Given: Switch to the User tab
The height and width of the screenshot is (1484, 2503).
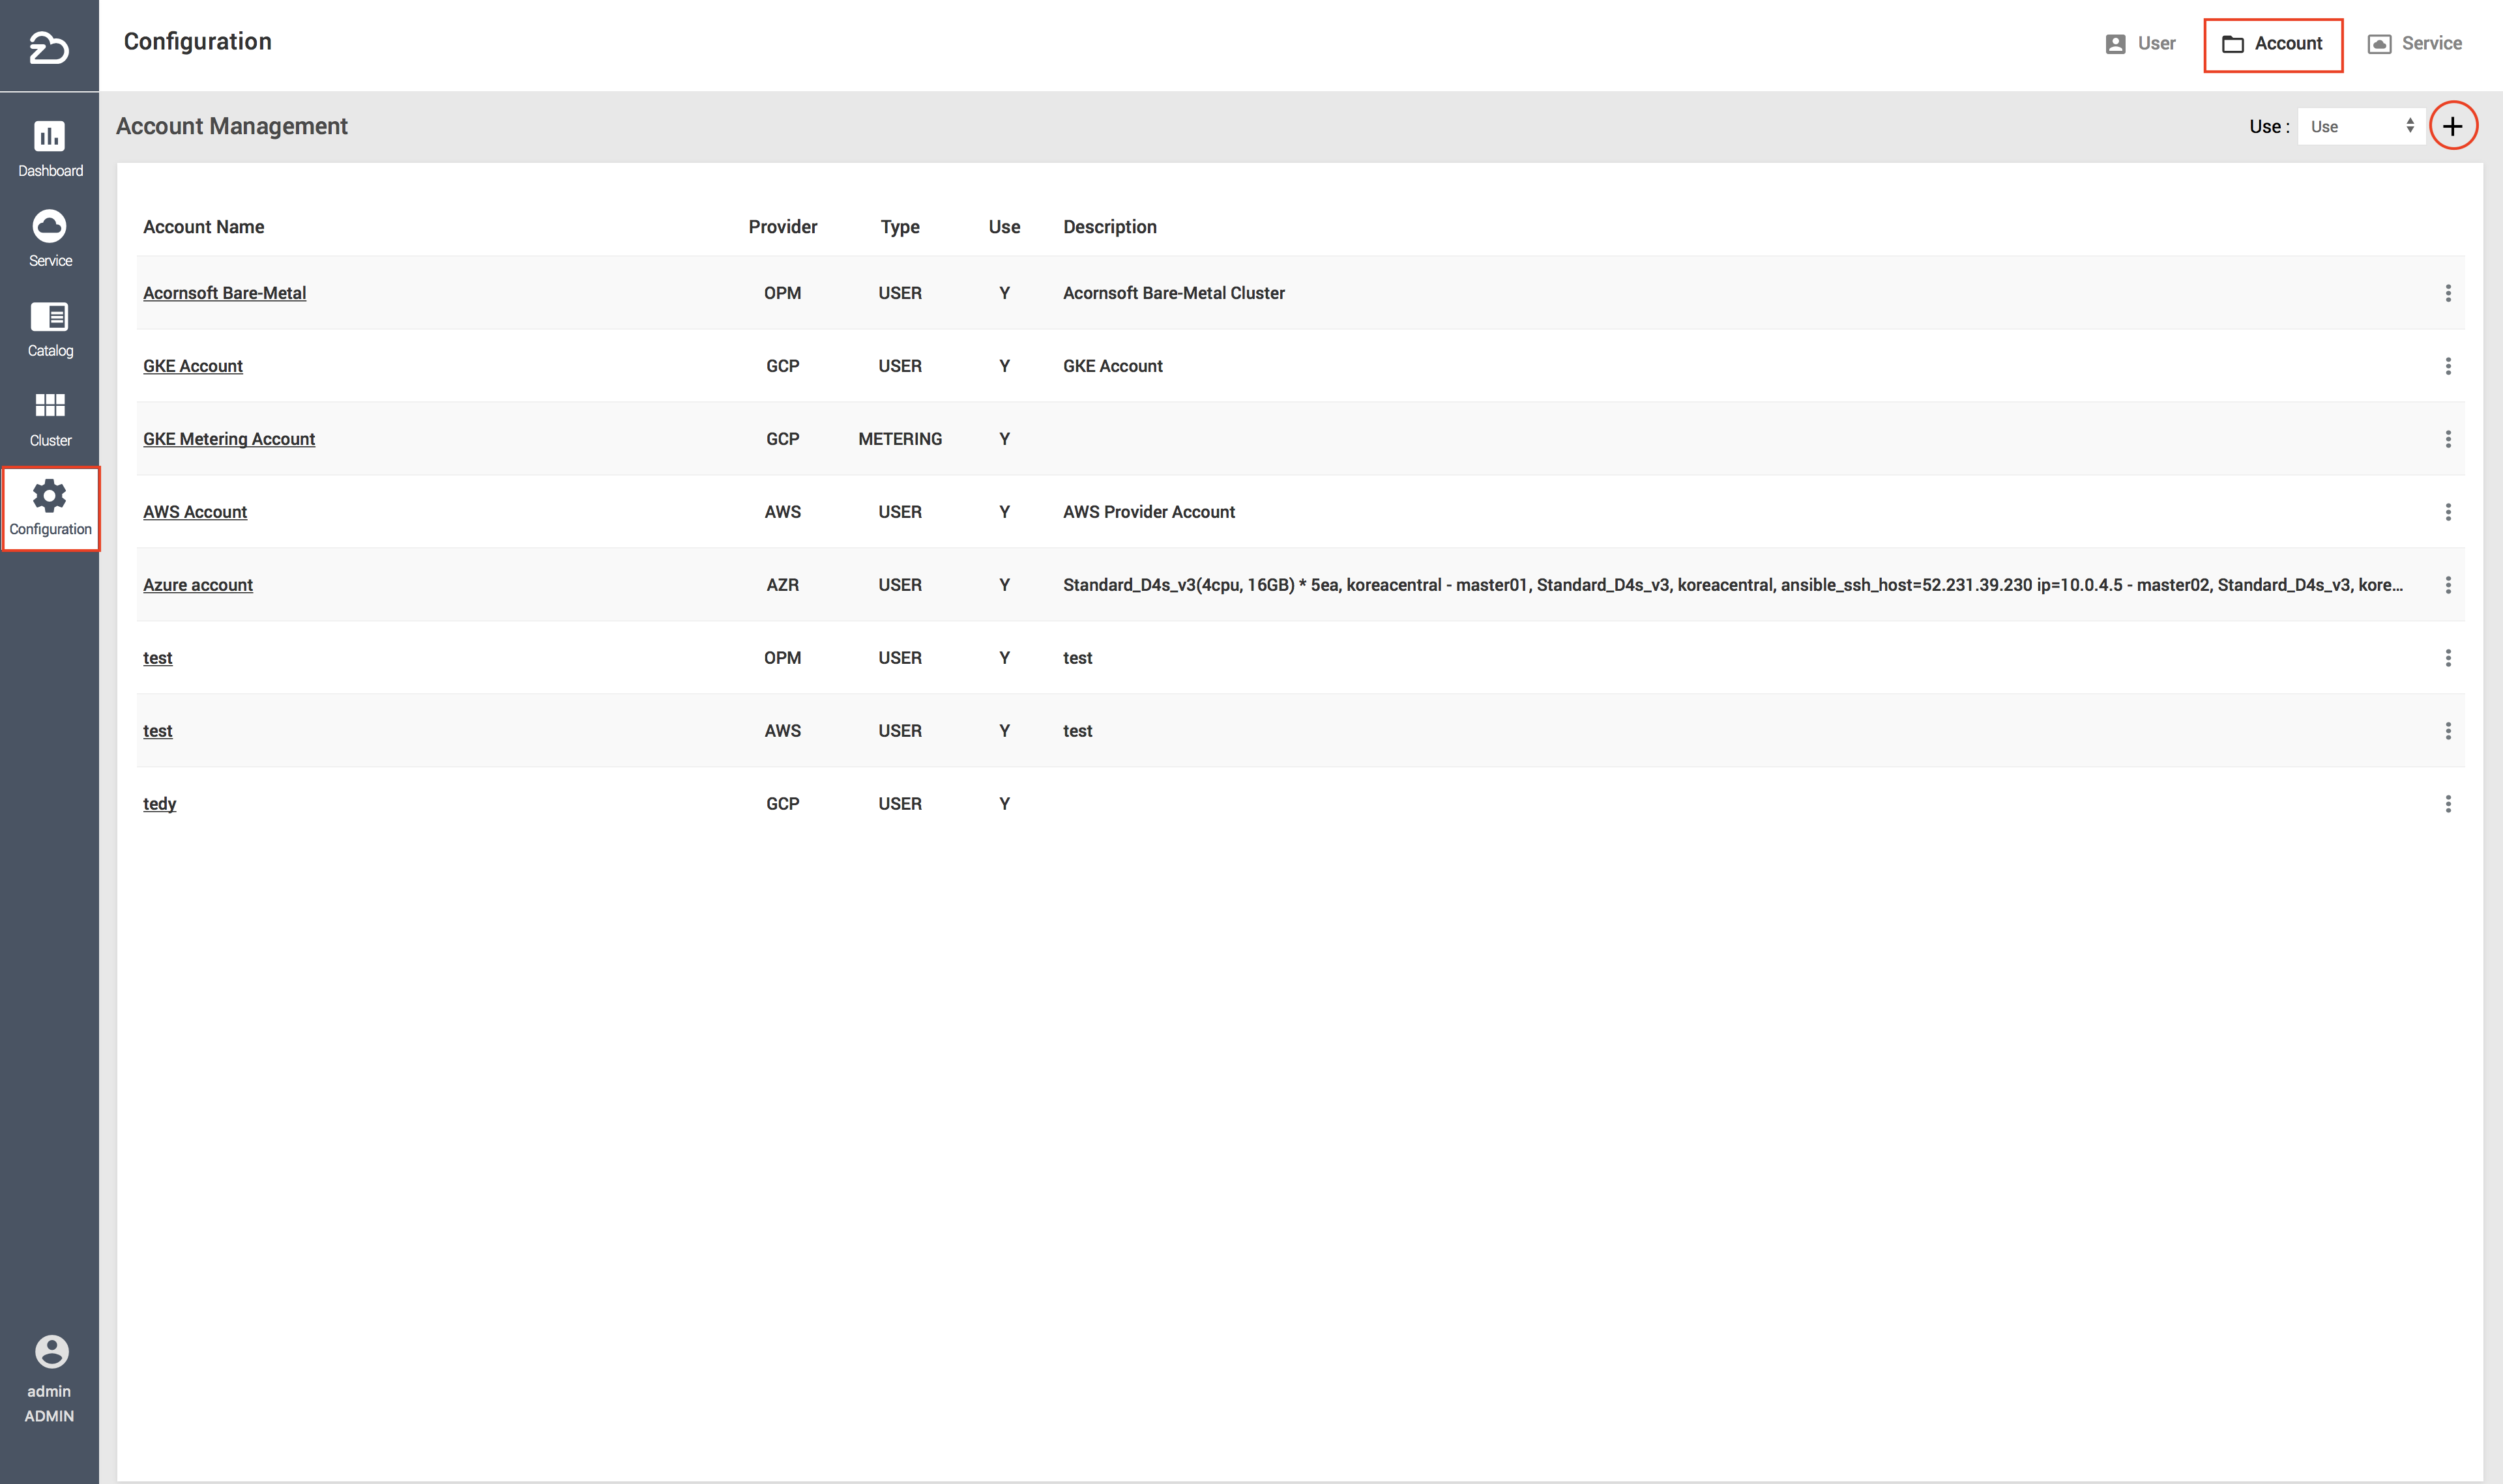Looking at the screenshot, I should coord(2140,44).
